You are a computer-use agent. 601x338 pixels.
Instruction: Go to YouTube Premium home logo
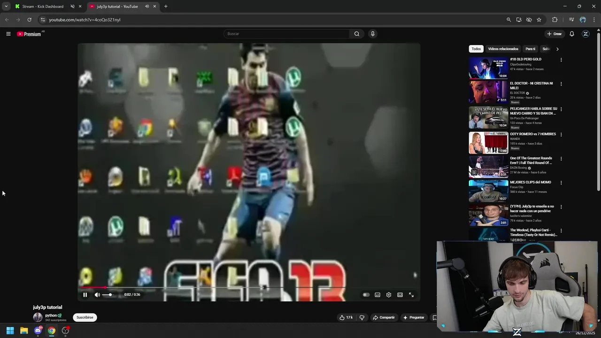(x=29, y=34)
